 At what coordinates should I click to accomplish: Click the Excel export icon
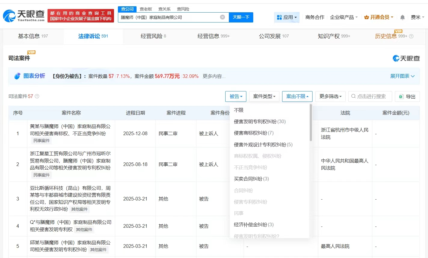pyautogui.click(x=401, y=96)
